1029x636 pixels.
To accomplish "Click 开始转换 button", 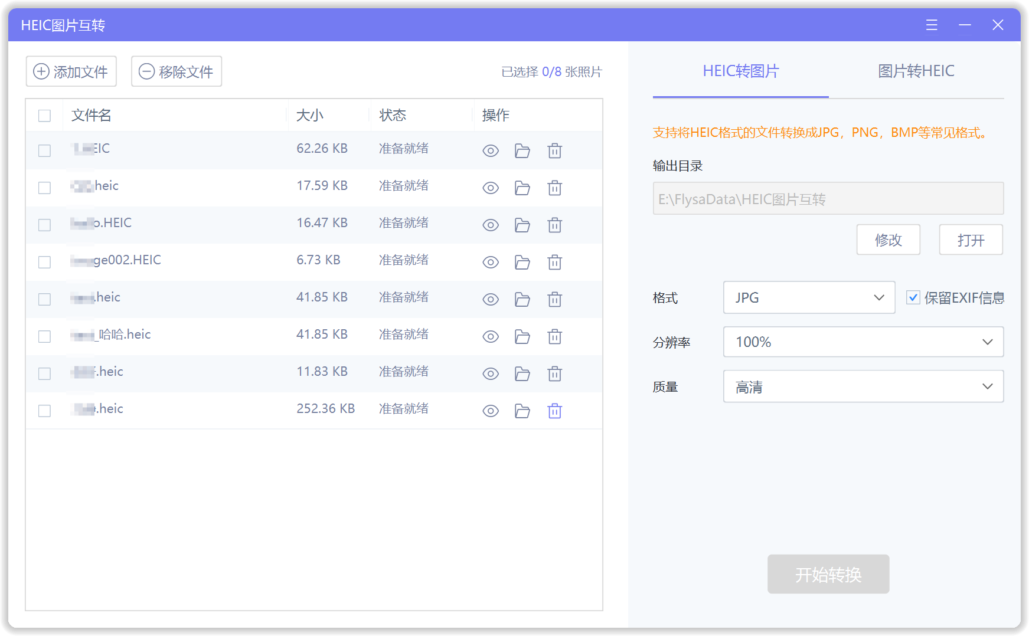I will point(828,574).
